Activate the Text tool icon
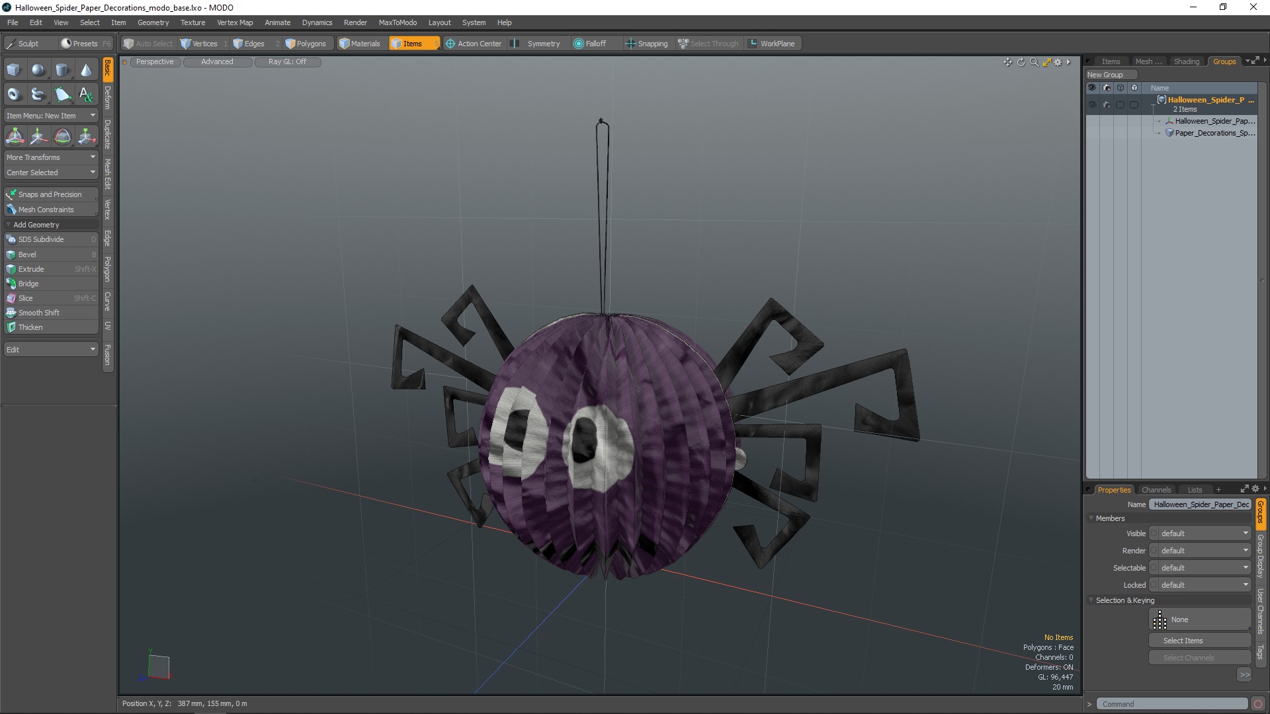The width and height of the screenshot is (1270, 714). [x=86, y=95]
